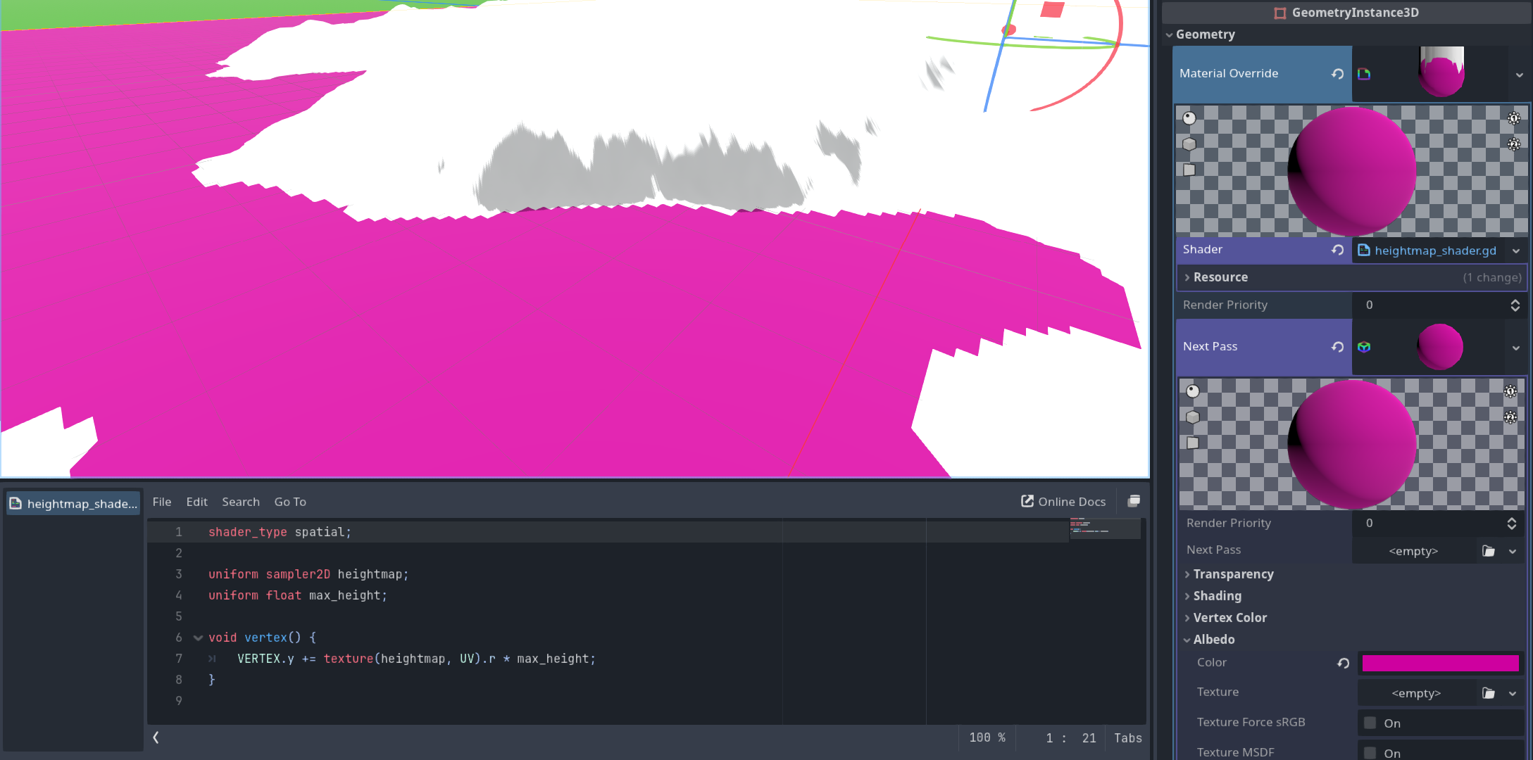Select cube preview in top material preview
This screenshot has width=1533, height=760.
click(x=1189, y=144)
